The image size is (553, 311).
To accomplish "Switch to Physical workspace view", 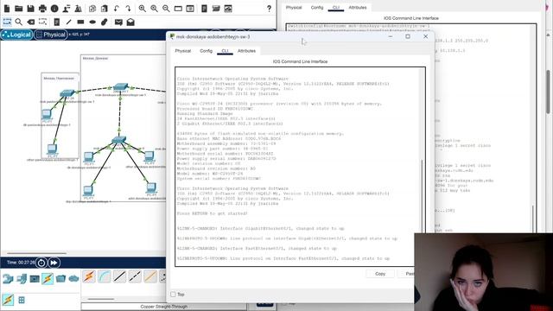I will tap(51, 35).
